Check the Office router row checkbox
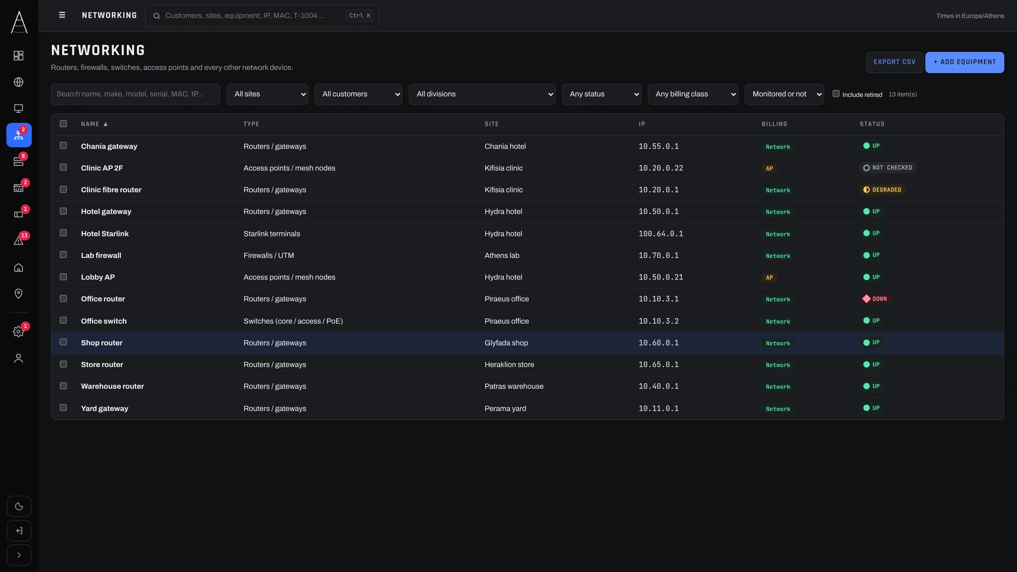1017x572 pixels. click(x=63, y=298)
